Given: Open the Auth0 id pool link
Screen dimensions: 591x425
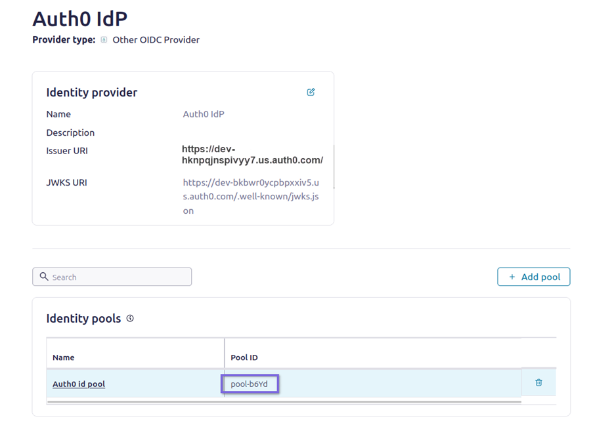Looking at the screenshot, I should click(x=79, y=384).
